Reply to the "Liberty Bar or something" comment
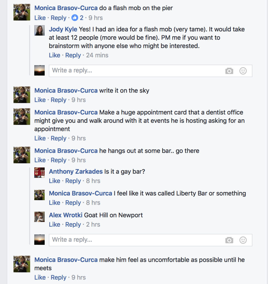 pyautogui.click(x=73, y=203)
